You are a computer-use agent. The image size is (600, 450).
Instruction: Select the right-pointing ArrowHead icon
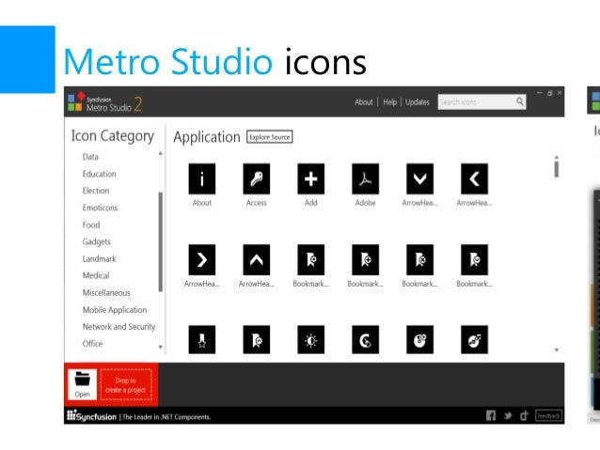(201, 259)
